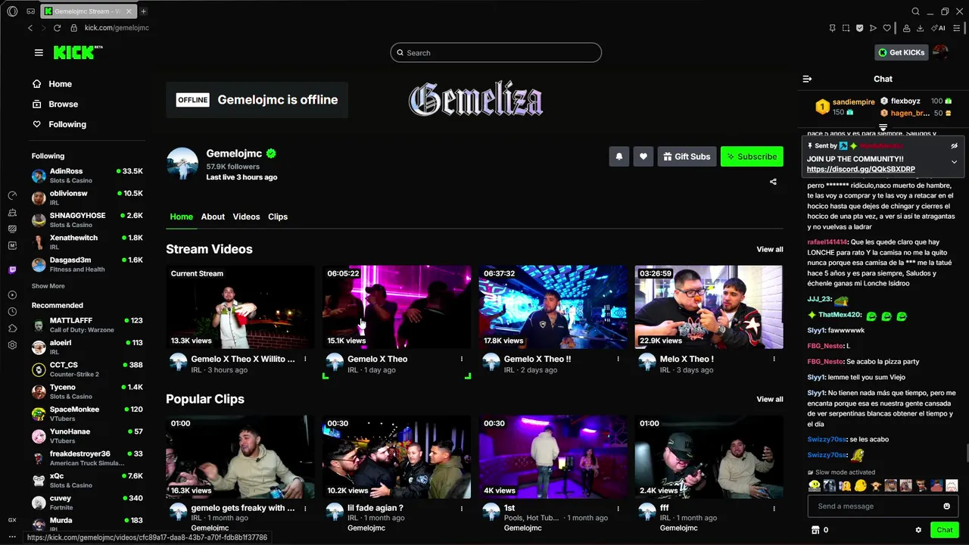
Task: Open options menu for Gemelo X Theo video
Action: tap(462, 359)
